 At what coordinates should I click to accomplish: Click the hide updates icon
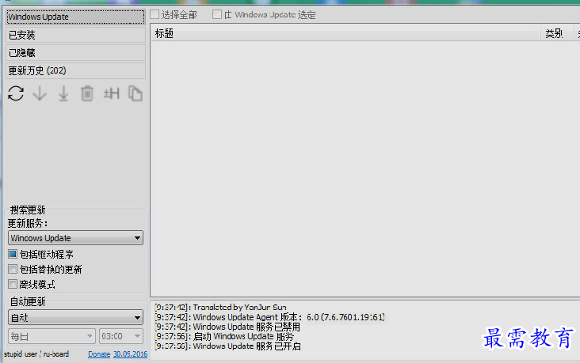click(112, 93)
